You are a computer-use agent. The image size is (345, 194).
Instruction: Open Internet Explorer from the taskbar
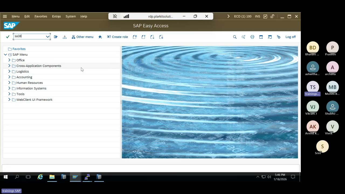click(x=40, y=177)
